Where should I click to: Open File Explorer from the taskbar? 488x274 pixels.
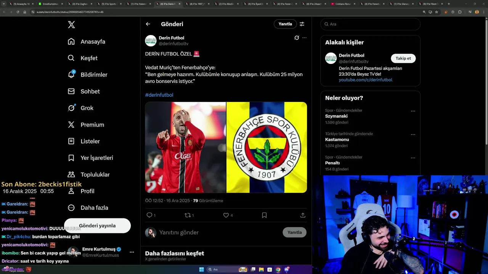(261, 269)
